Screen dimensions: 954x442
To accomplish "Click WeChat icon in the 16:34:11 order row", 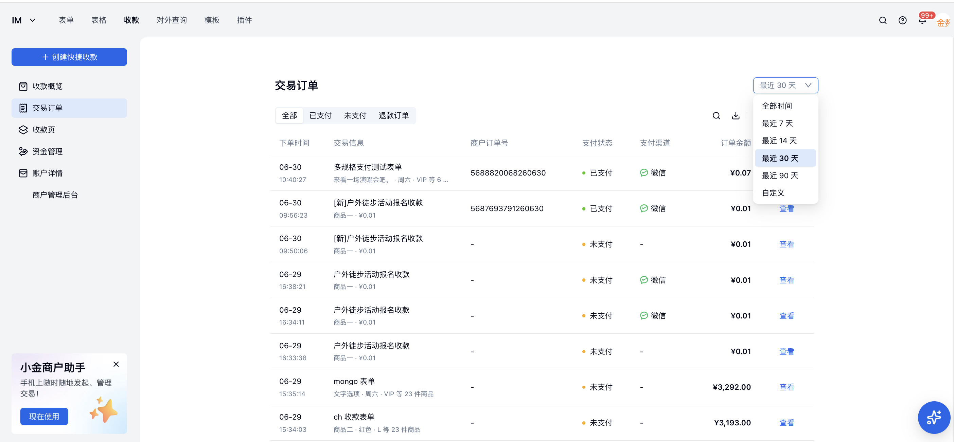I will (644, 316).
